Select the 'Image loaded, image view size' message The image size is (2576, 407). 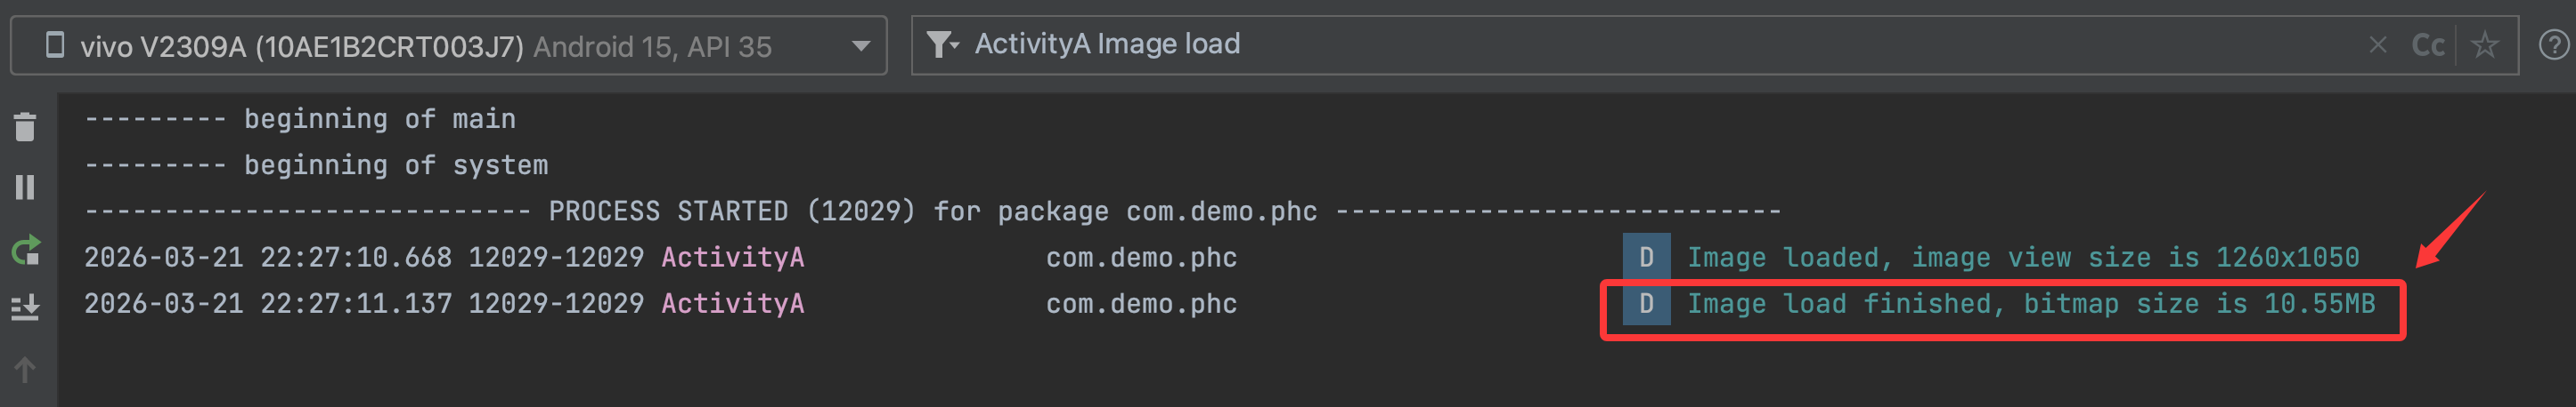tap(2022, 258)
